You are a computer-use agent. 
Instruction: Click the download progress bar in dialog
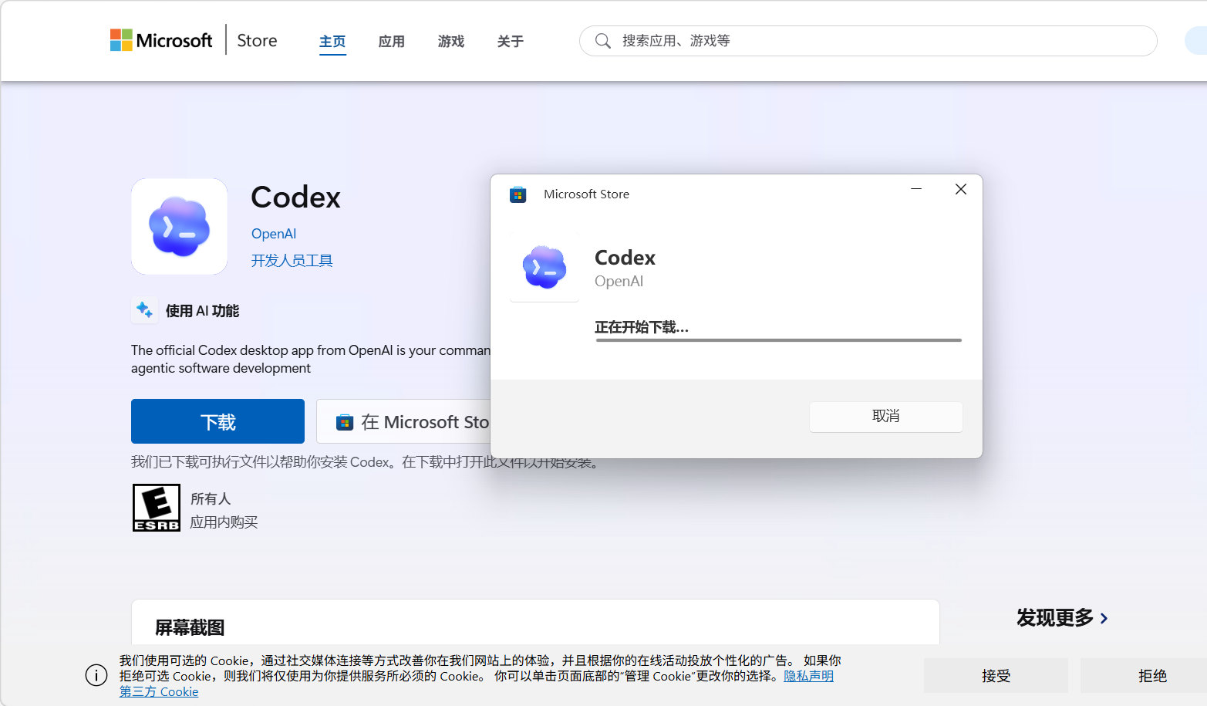[x=778, y=339]
